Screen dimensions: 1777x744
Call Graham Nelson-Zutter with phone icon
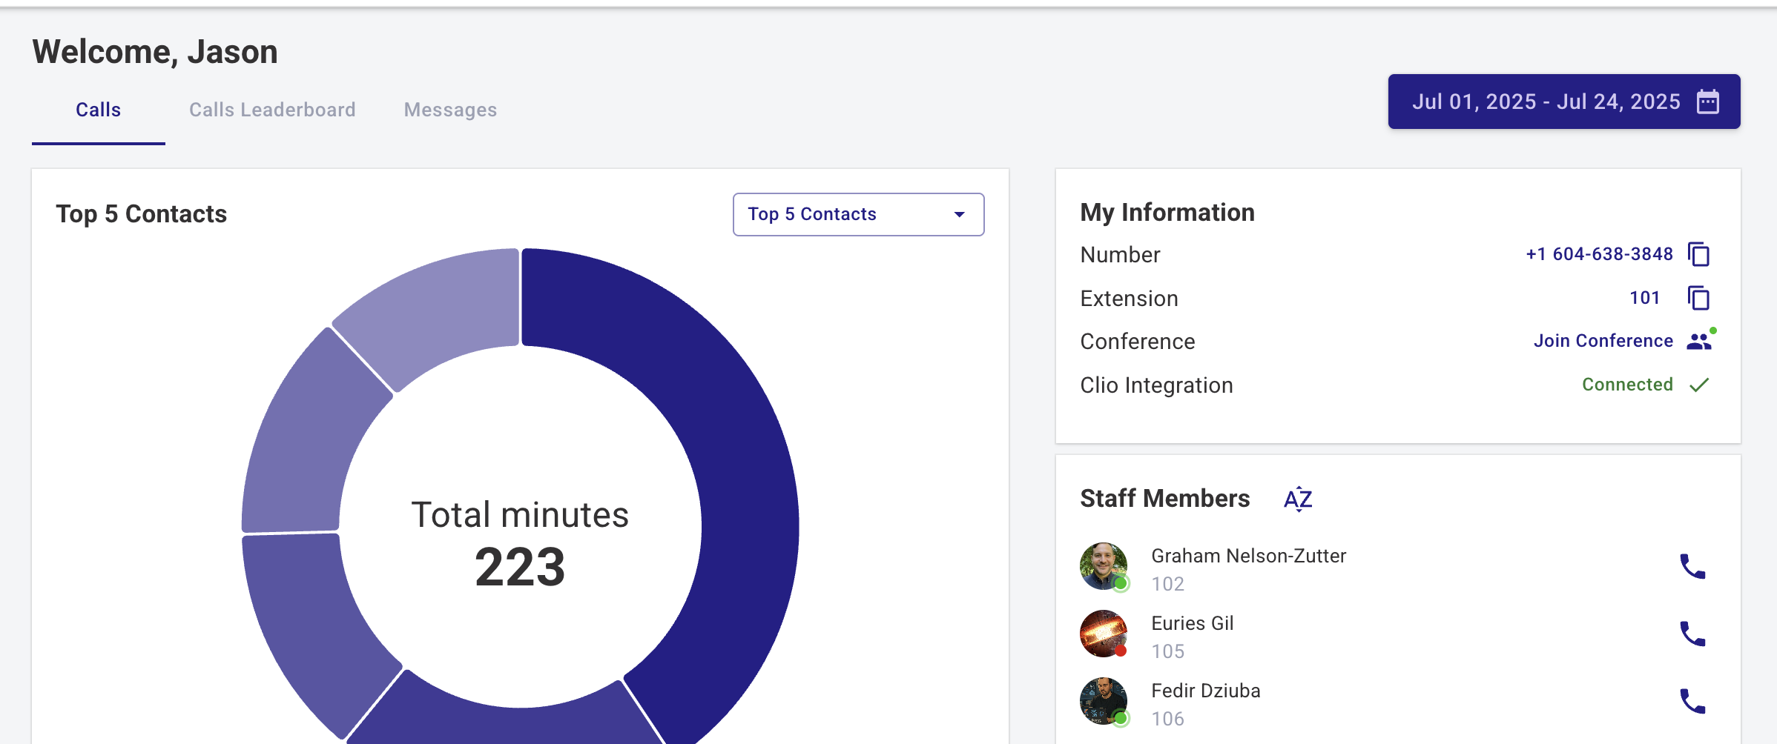pyautogui.click(x=1692, y=567)
